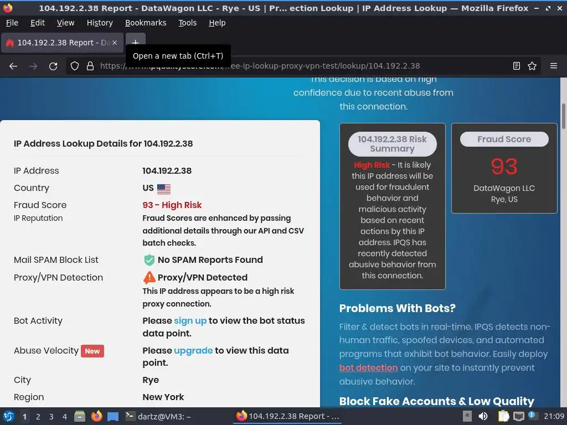Open the Help menu
The width and height of the screenshot is (567, 425).
click(217, 23)
